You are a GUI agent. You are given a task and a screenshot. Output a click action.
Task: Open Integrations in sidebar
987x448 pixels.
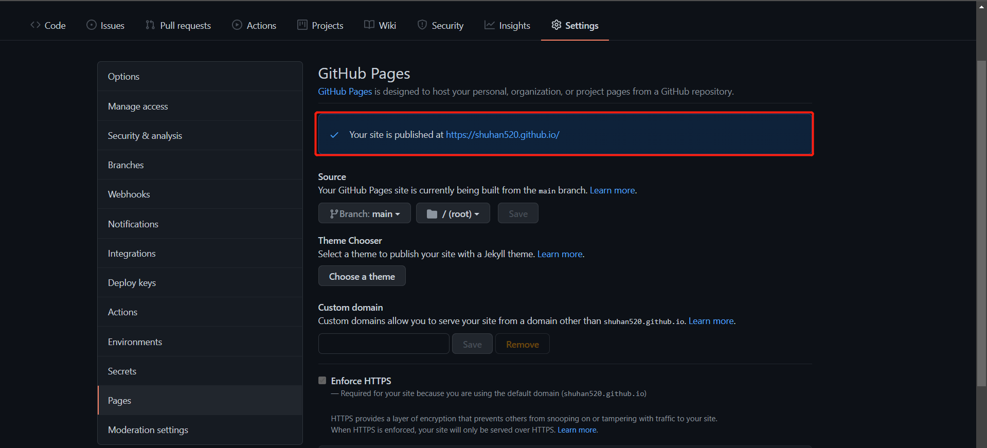point(200,253)
